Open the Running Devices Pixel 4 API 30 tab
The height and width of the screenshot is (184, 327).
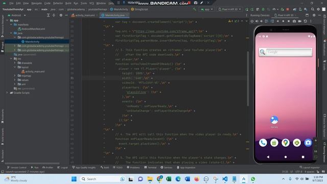pos(285,15)
